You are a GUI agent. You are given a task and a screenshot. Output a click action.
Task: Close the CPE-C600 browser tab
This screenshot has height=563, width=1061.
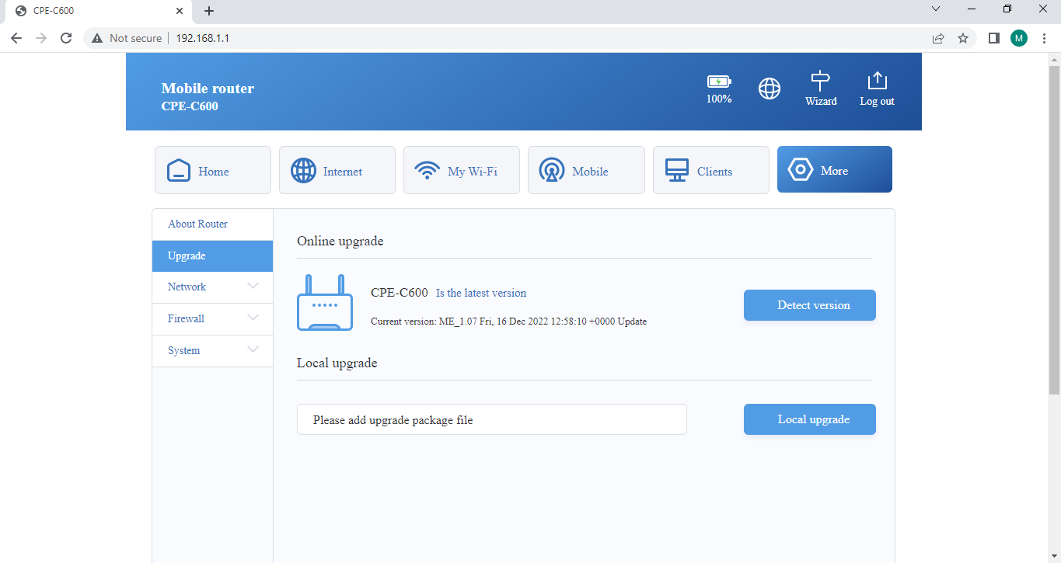tap(180, 11)
